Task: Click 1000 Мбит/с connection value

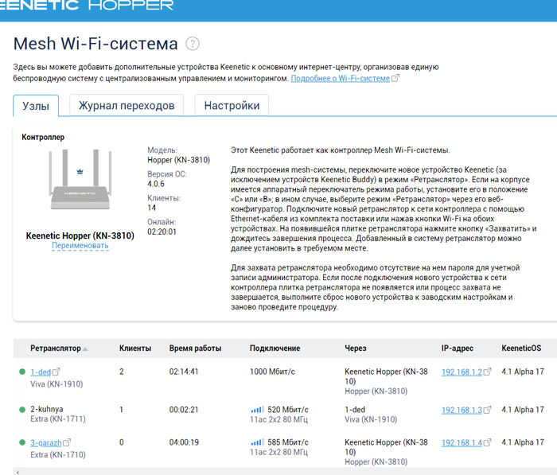Action: pyautogui.click(x=272, y=372)
